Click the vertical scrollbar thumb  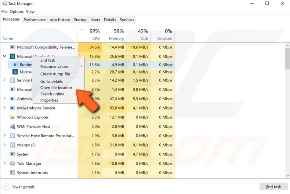point(287,59)
